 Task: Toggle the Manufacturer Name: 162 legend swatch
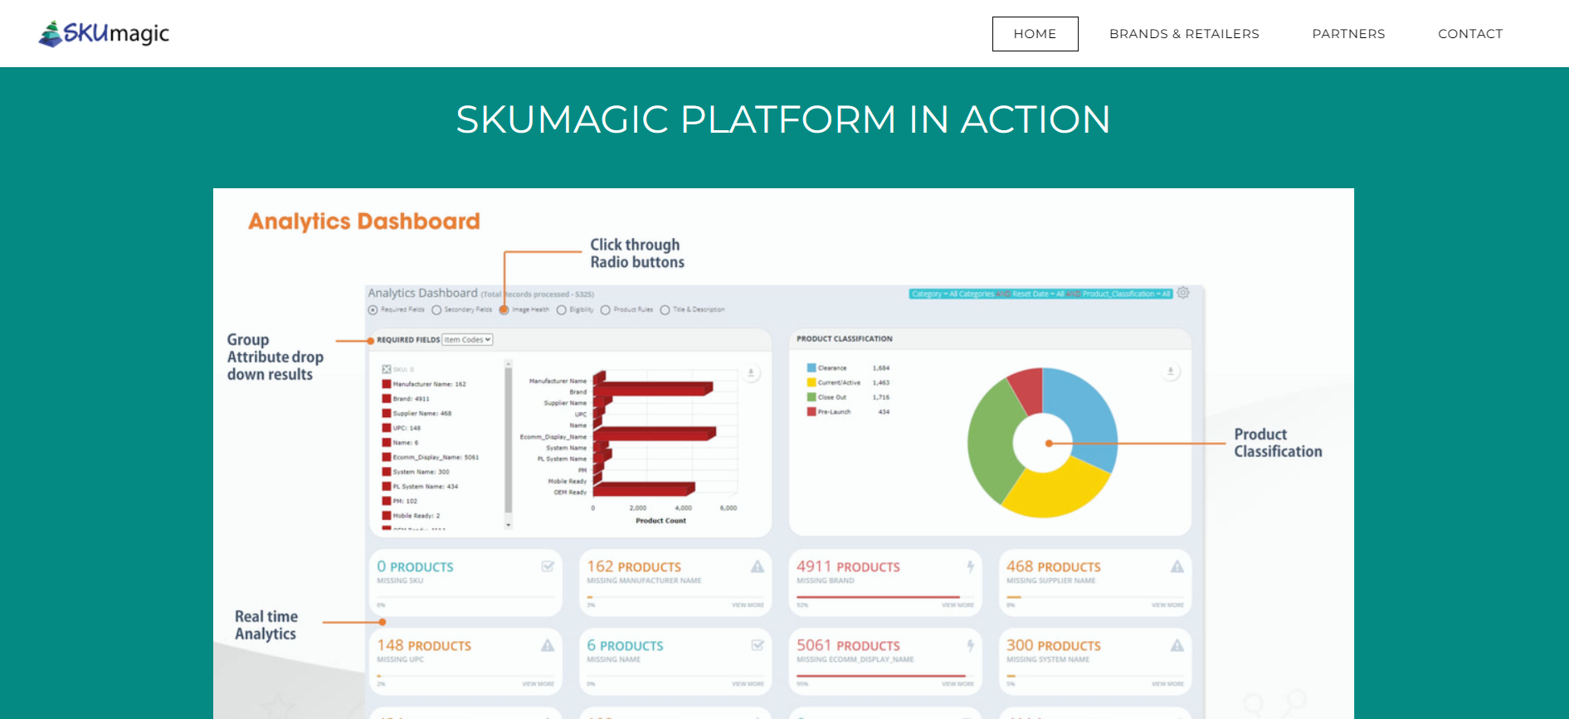point(386,384)
